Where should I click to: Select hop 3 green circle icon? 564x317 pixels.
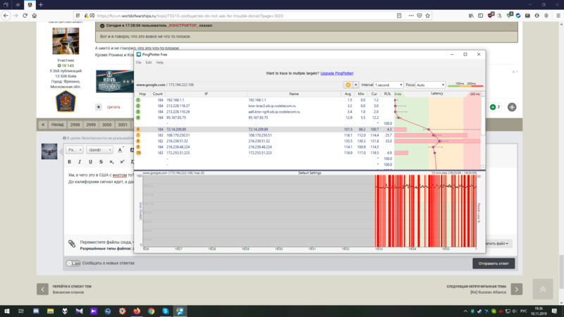[138, 112]
